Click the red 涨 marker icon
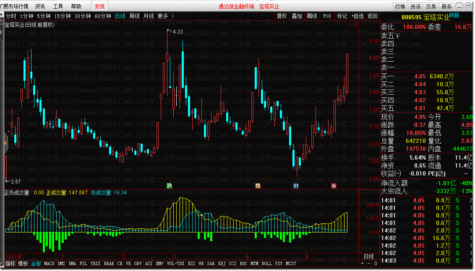Screen dimensions: 475x271 334,186
